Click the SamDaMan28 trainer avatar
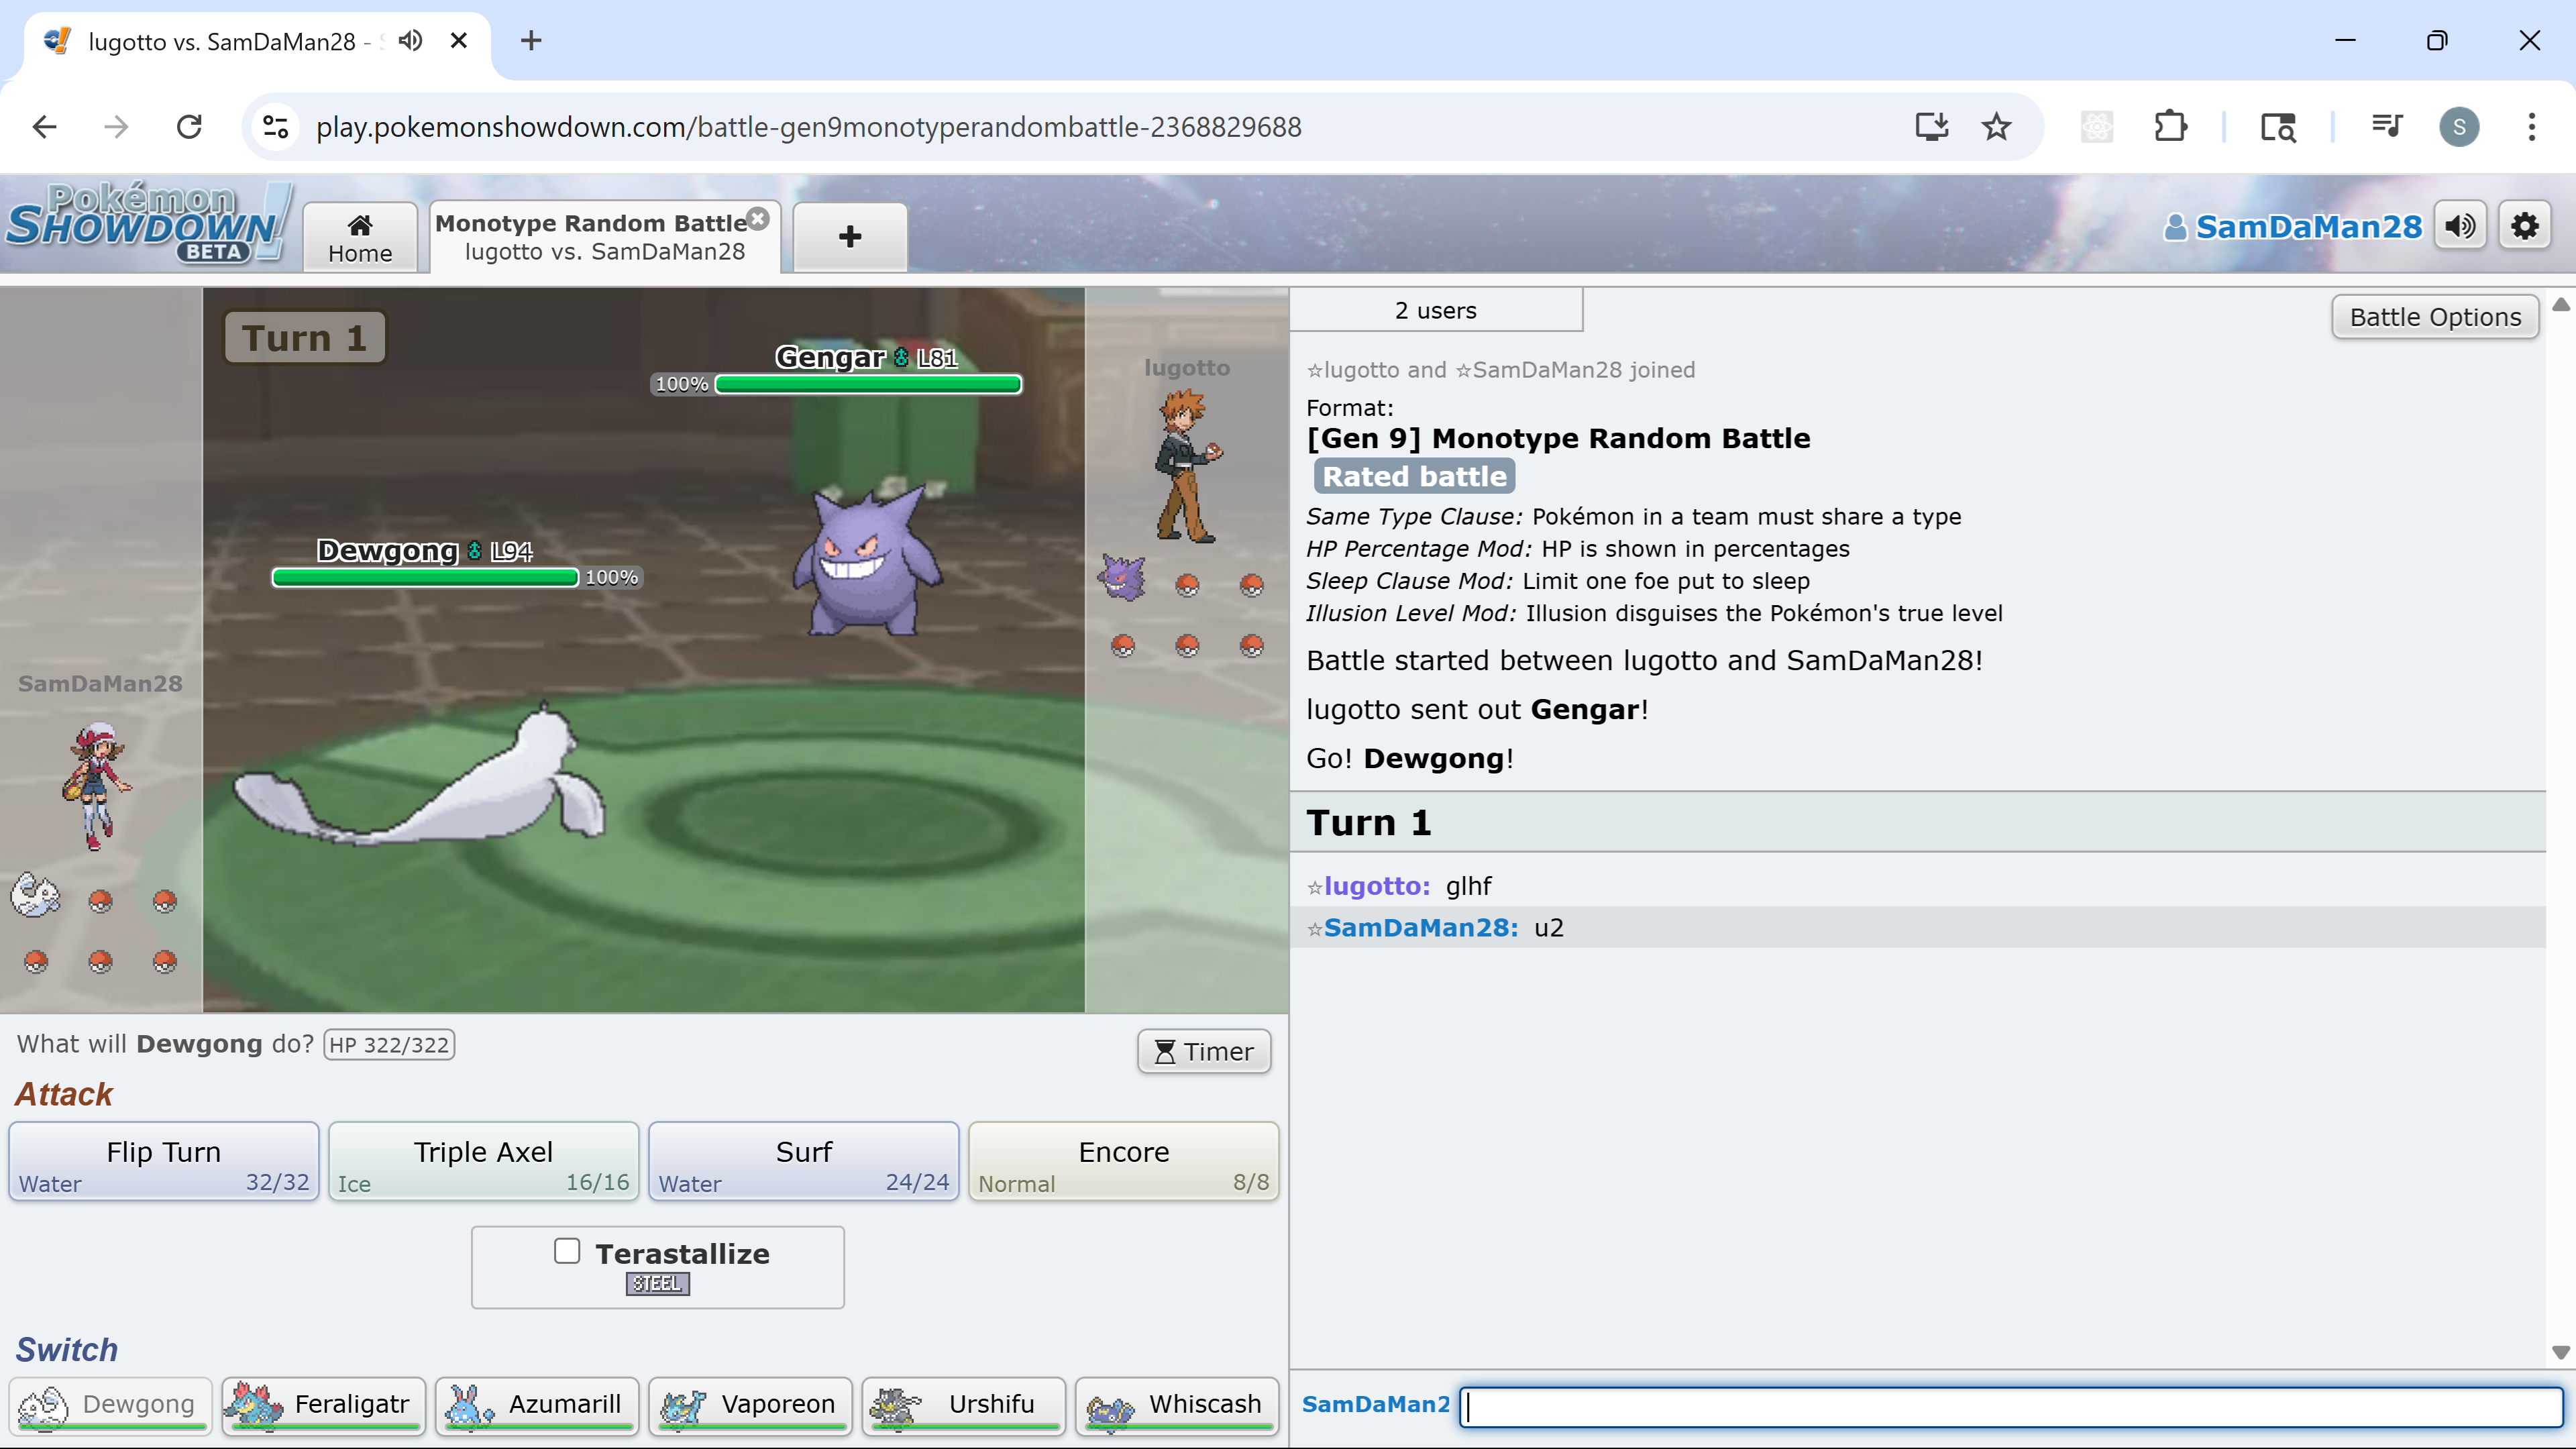 coord(97,785)
